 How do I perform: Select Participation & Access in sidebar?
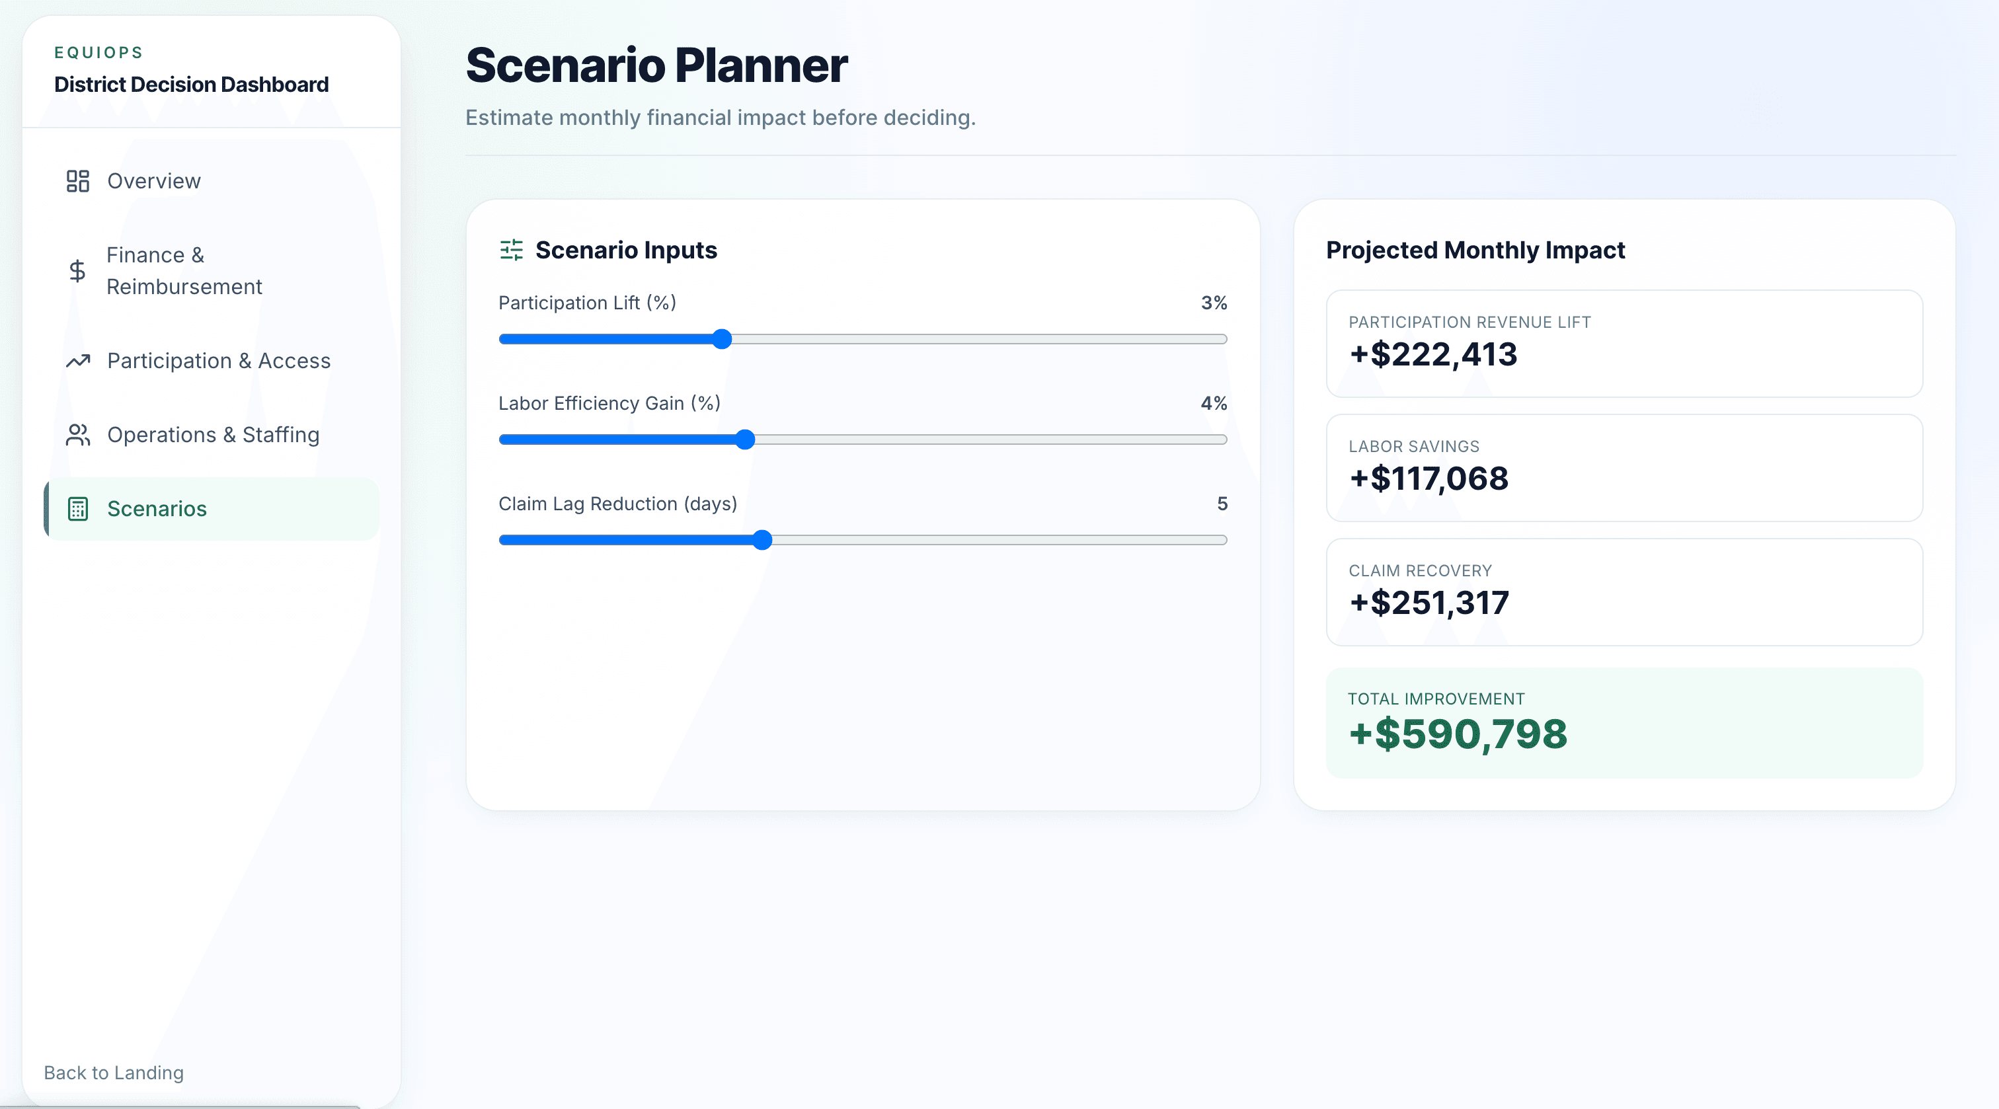coord(219,360)
